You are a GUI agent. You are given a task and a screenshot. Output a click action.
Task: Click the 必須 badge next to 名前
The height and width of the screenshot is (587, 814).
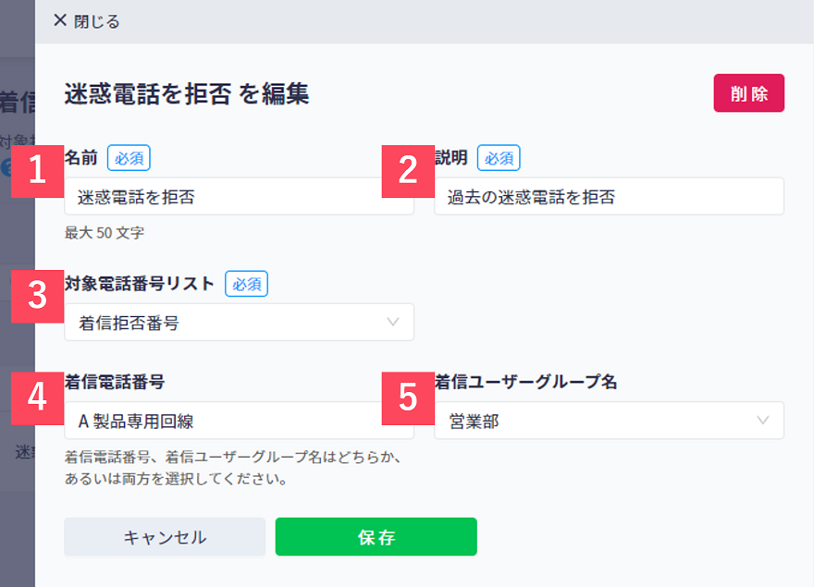coord(129,158)
